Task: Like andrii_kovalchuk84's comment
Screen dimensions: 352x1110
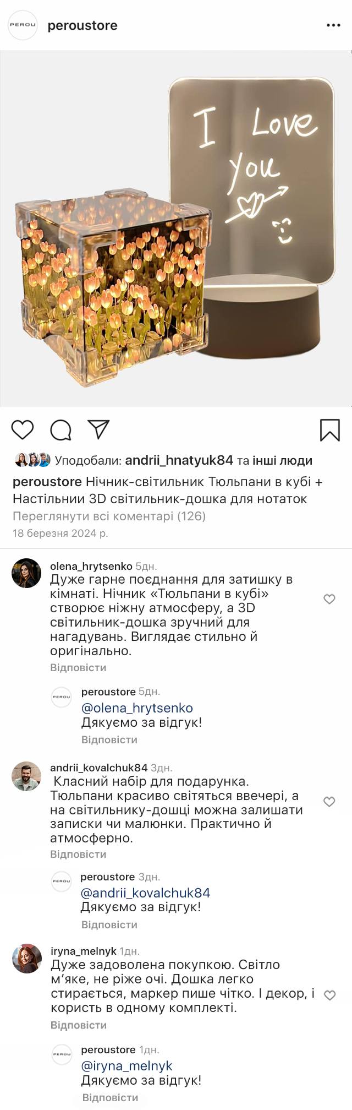Action: 329,802
